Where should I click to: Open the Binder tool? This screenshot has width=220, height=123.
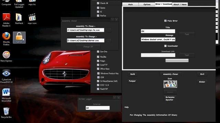[x=202, y=82]
